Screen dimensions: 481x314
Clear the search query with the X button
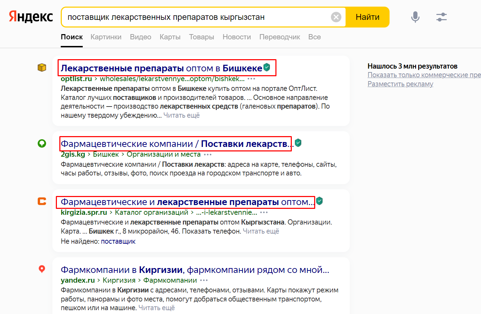336,17
